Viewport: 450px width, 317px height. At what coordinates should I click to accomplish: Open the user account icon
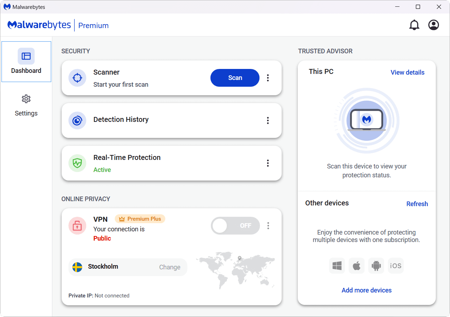(x=434, y=25)
